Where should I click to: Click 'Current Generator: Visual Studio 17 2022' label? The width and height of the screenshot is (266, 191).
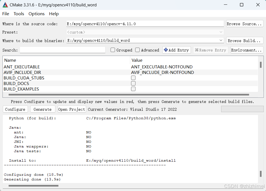pyautogui.click(x=132, y=109)
